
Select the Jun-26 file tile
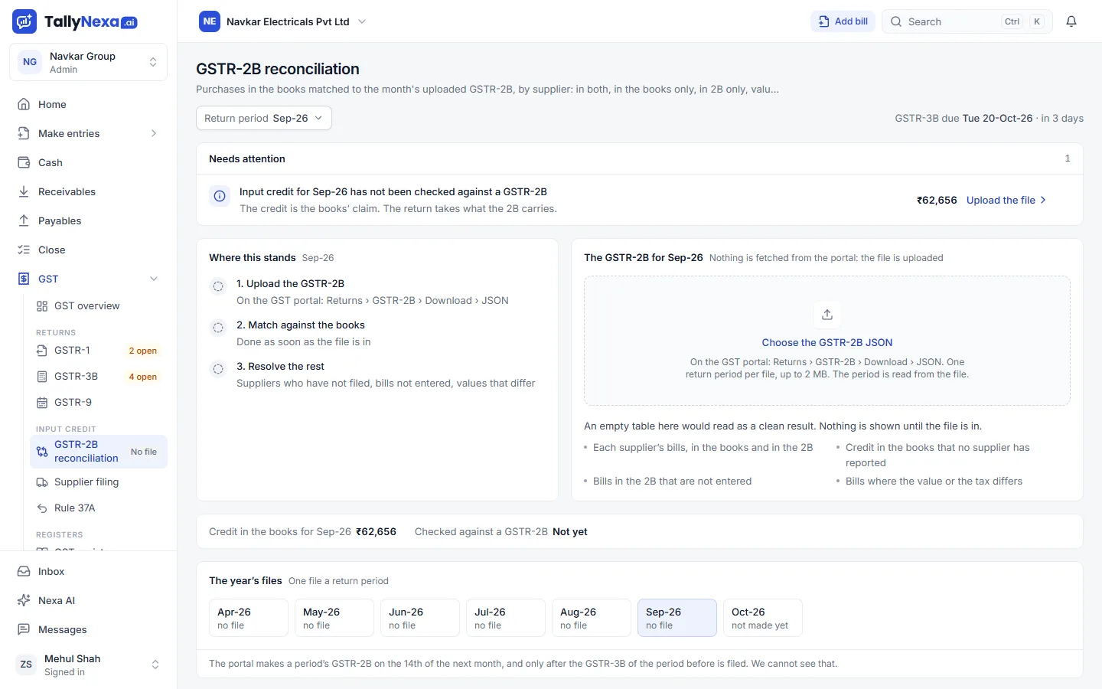(420, 618)
